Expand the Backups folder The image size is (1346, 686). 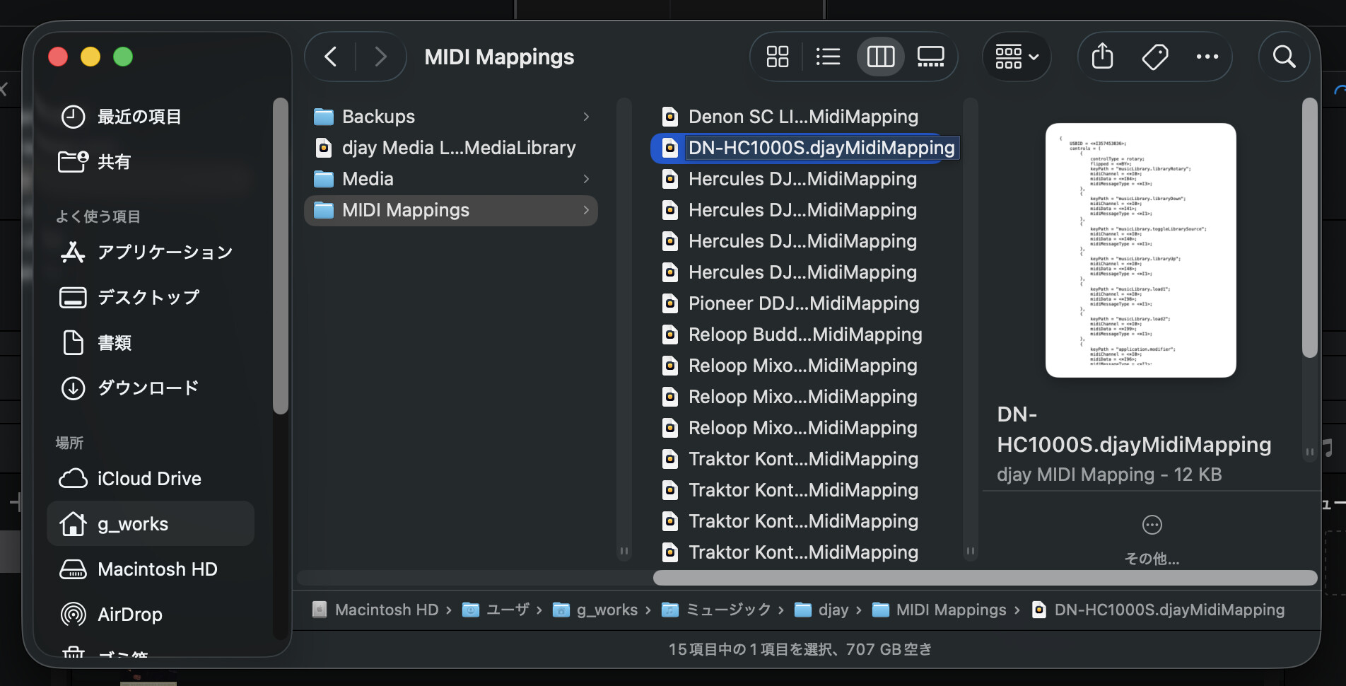(x=451, y=117)
